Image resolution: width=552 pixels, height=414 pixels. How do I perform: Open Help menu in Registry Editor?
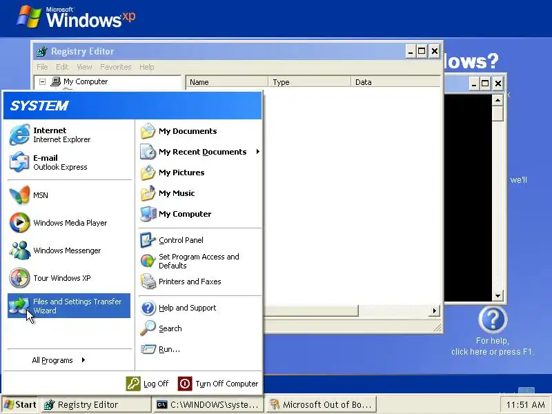coord(146,67)
